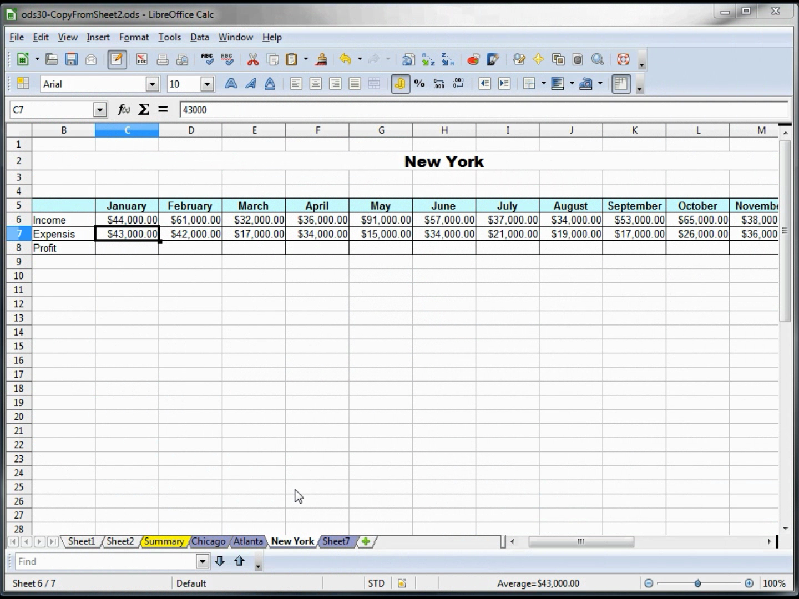Open the Name Box dropdown
The height and width of the screenshot is (599, 799).
tap(100, 110)
